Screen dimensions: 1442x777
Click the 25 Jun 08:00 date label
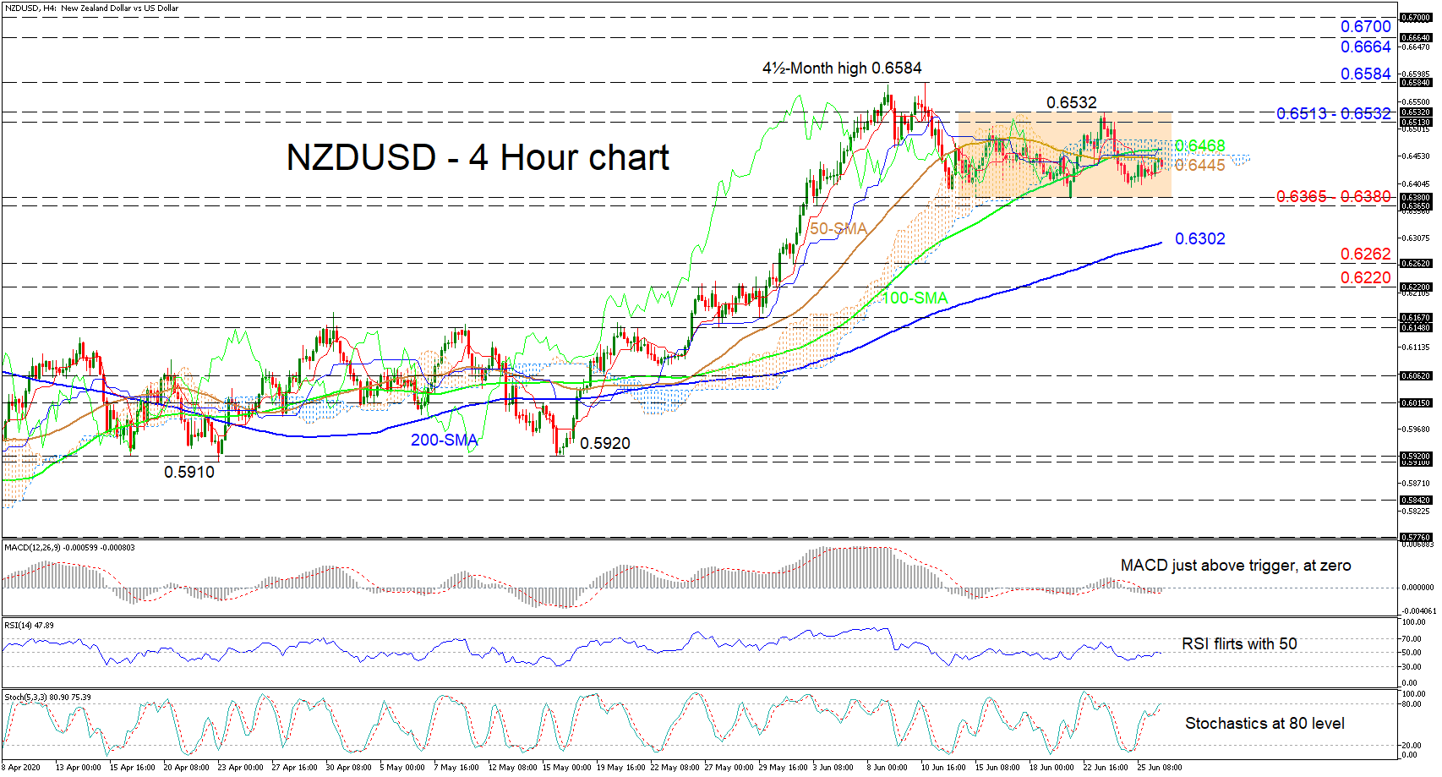coord(1159,768)
